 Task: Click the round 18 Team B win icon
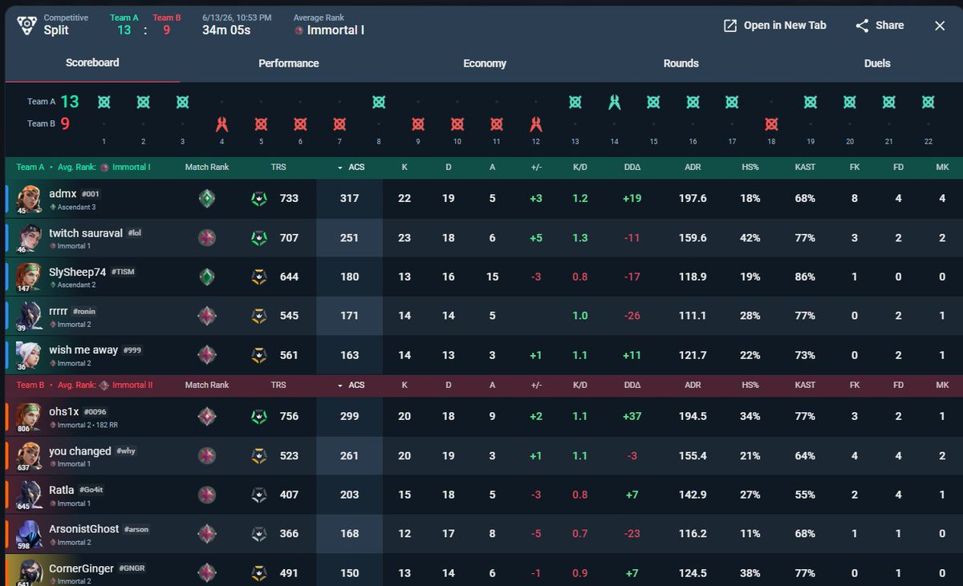point(771,124)
